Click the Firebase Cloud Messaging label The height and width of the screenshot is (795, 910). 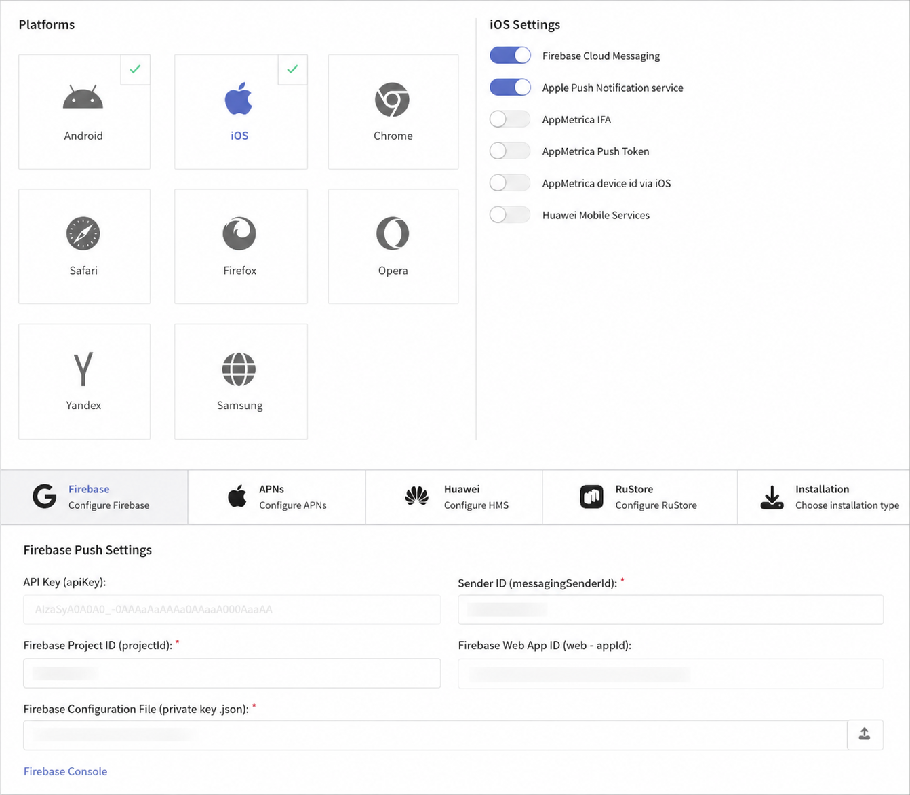point(601,56)
